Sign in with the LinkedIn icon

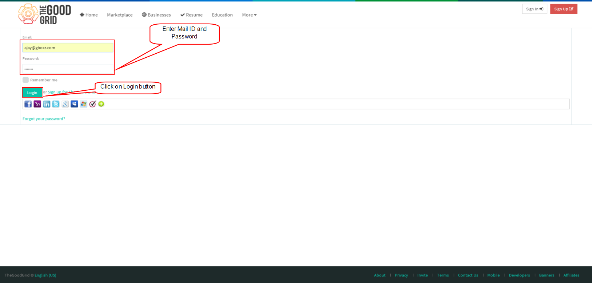tap(47, 104)
